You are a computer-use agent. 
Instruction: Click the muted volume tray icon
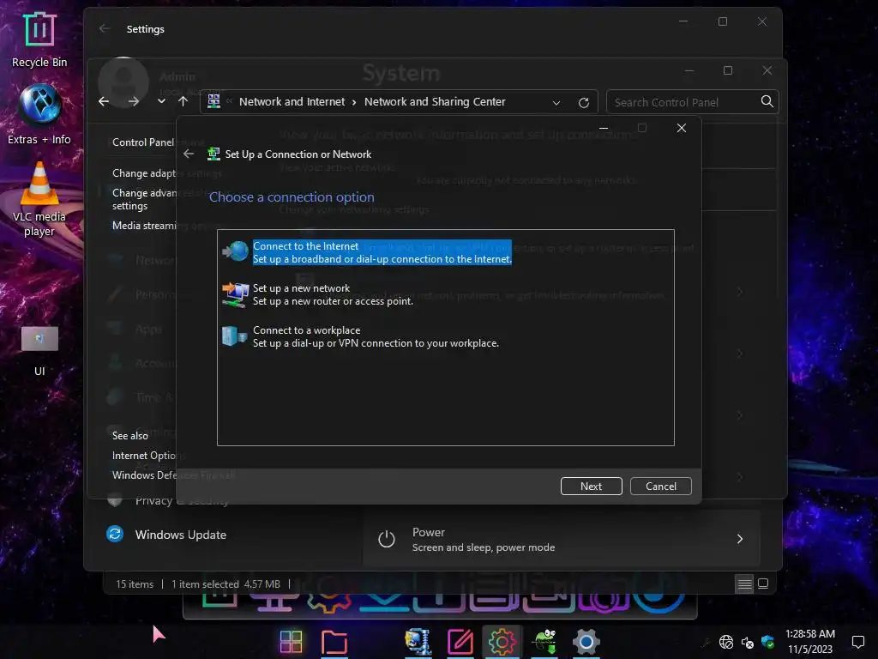747,642
